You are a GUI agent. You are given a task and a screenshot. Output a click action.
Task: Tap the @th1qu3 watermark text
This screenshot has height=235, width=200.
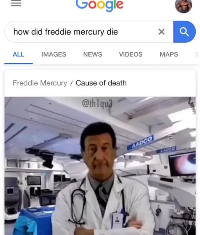point(97,103)
